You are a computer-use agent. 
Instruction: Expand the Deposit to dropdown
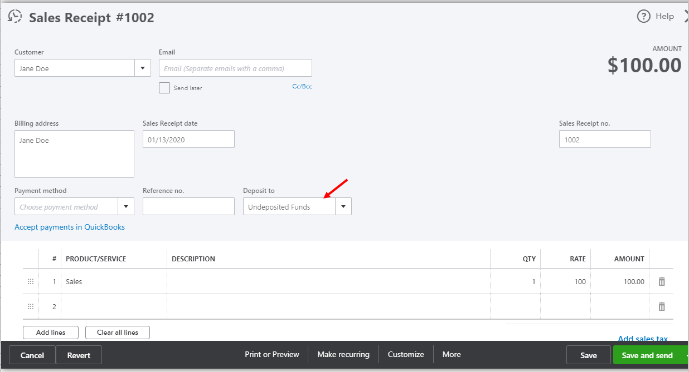coord(343,206)
